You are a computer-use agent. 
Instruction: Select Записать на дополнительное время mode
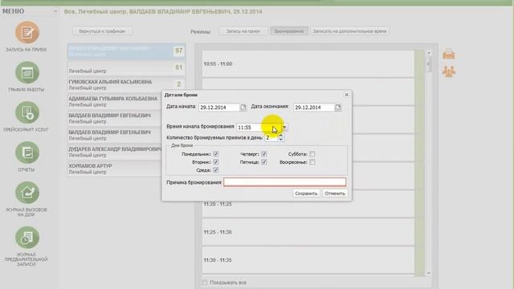pos(350,31)
